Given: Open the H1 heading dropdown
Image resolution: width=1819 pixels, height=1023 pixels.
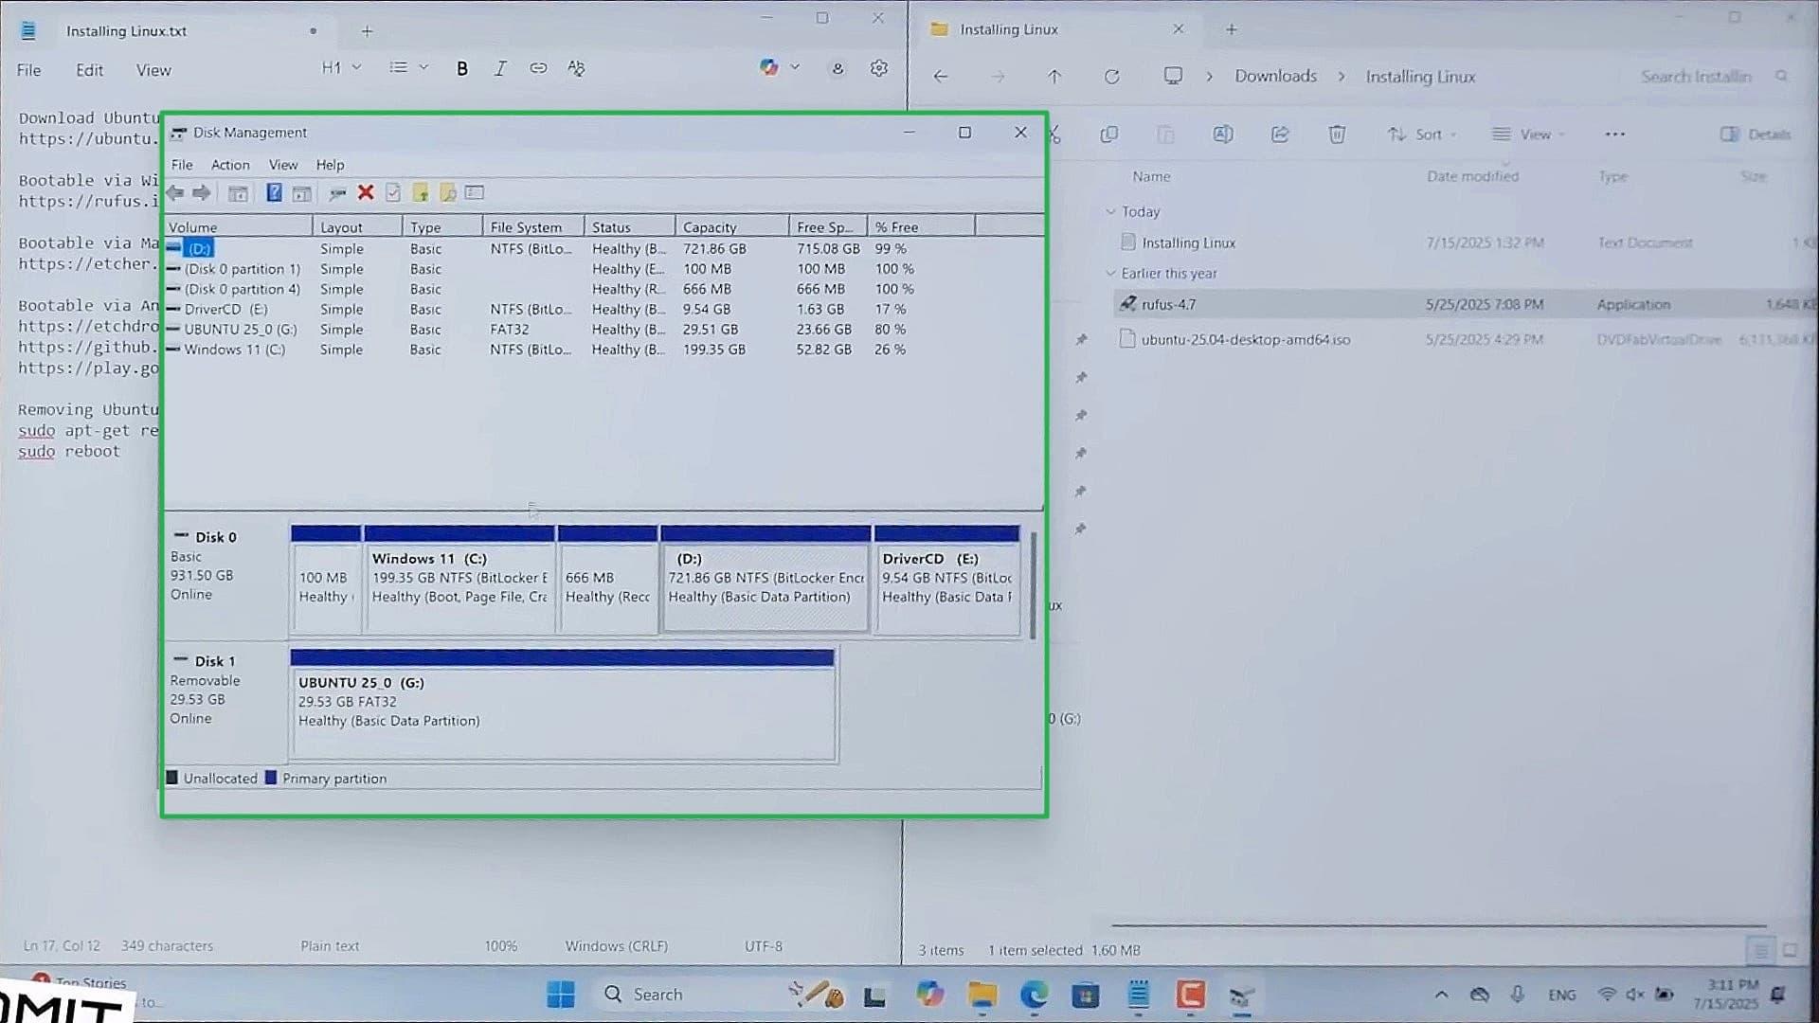Looking at the screenshot, I should [341, 68].
